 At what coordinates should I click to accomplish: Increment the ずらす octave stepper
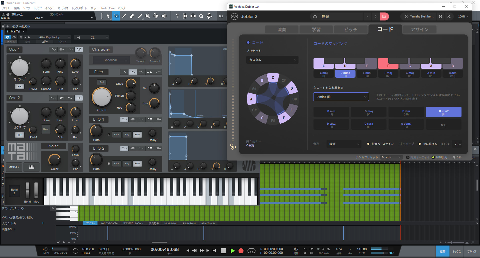pyautogui.click(x=460, y=143)
